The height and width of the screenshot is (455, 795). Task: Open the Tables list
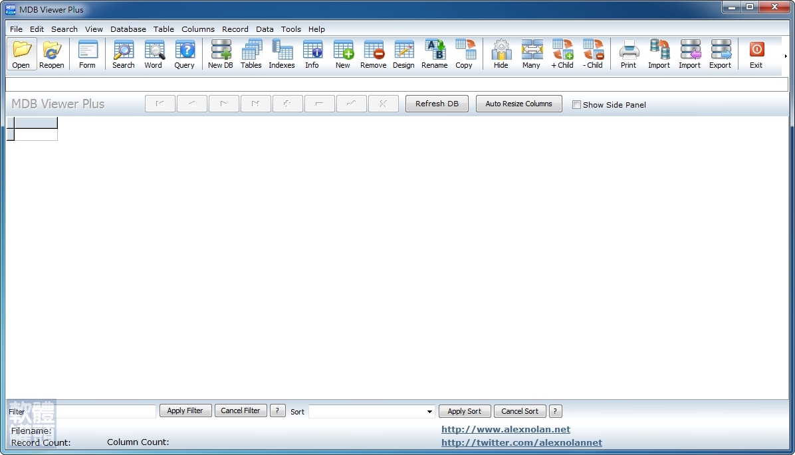tap(251, 53)
